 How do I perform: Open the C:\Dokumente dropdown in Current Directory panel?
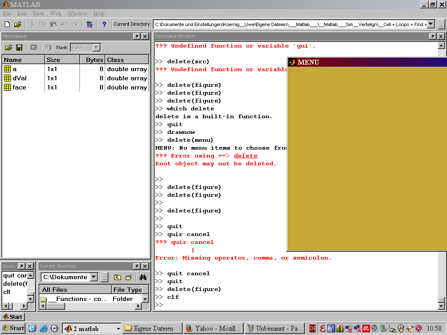tap(94, 277)
